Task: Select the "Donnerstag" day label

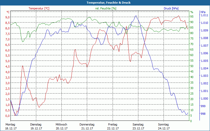Action: [87, 125]
